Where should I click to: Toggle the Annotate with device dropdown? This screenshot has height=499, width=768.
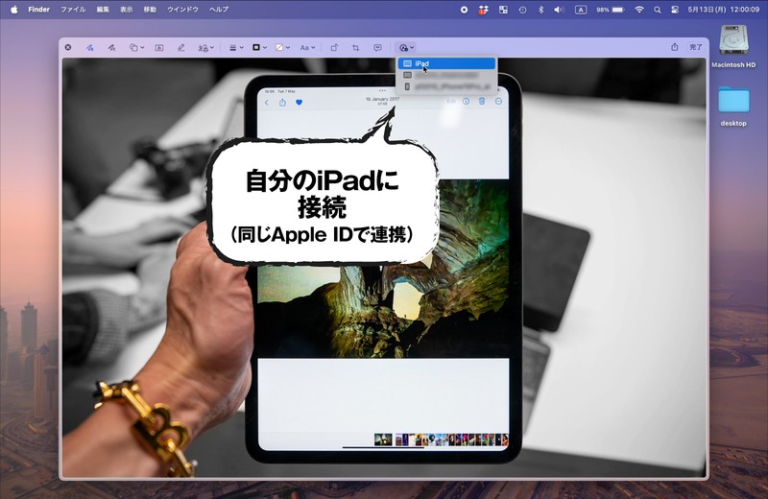coord(406,47)
